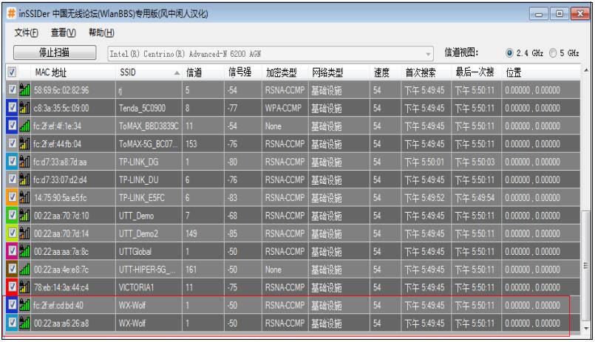Click the scroll down arrow of table scrollbar
This screenshot has width=595, height=342.
coord(586,328)
